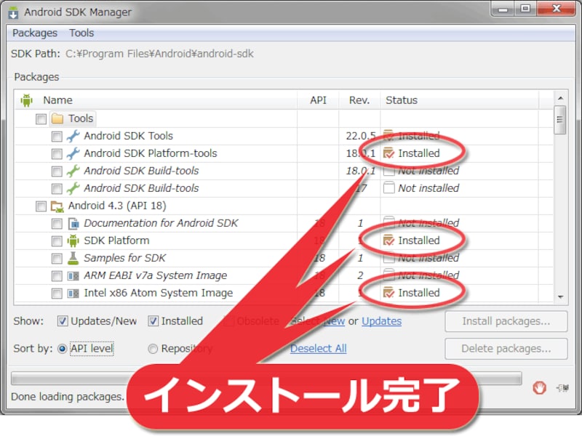
Task: Click the package list scrollbar down arrow
Action: click(x=559, y=296)
